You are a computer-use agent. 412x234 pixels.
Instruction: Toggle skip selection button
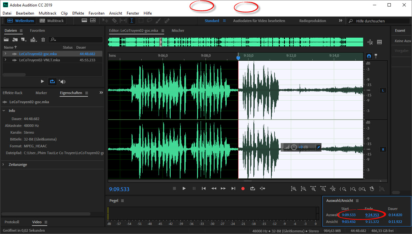click(263, 188)
